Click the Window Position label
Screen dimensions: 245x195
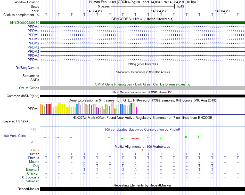tap(27, 2)
